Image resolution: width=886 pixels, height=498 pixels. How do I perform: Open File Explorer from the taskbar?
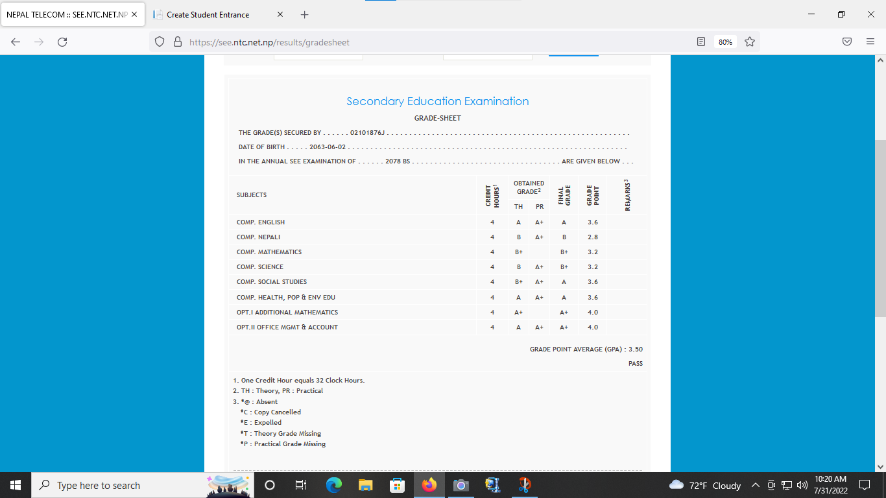tap(366, 485)
